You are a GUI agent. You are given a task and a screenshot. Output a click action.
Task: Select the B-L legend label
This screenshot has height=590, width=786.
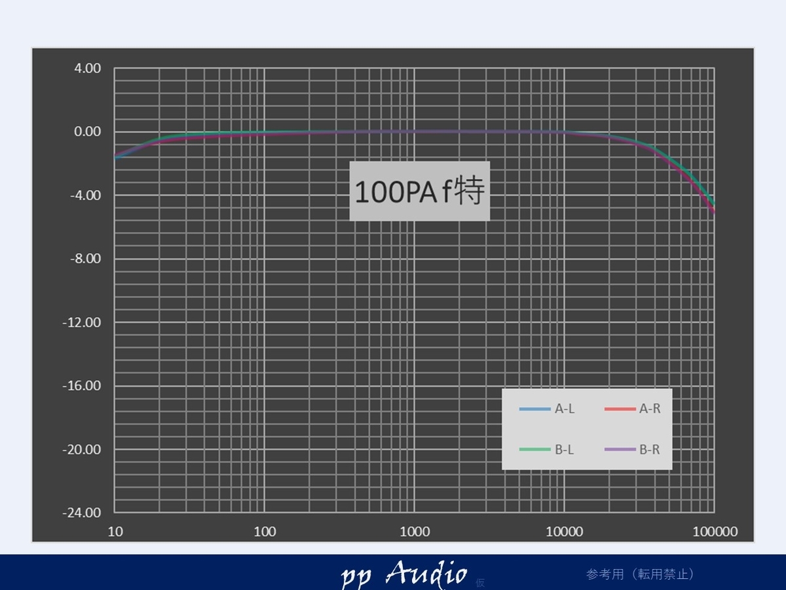565,450
